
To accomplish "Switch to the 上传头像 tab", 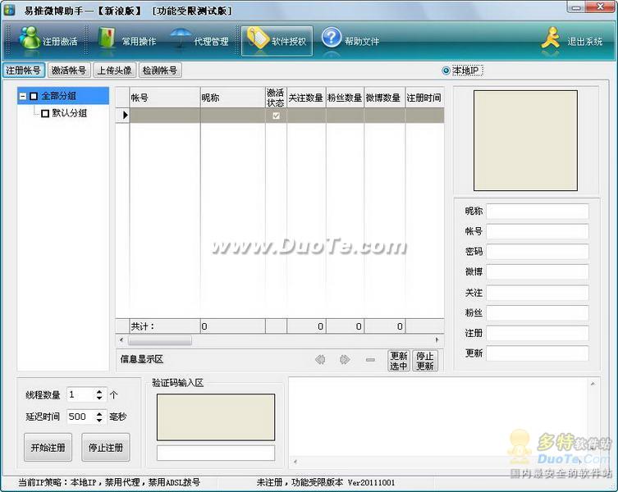I will (113, 71).
